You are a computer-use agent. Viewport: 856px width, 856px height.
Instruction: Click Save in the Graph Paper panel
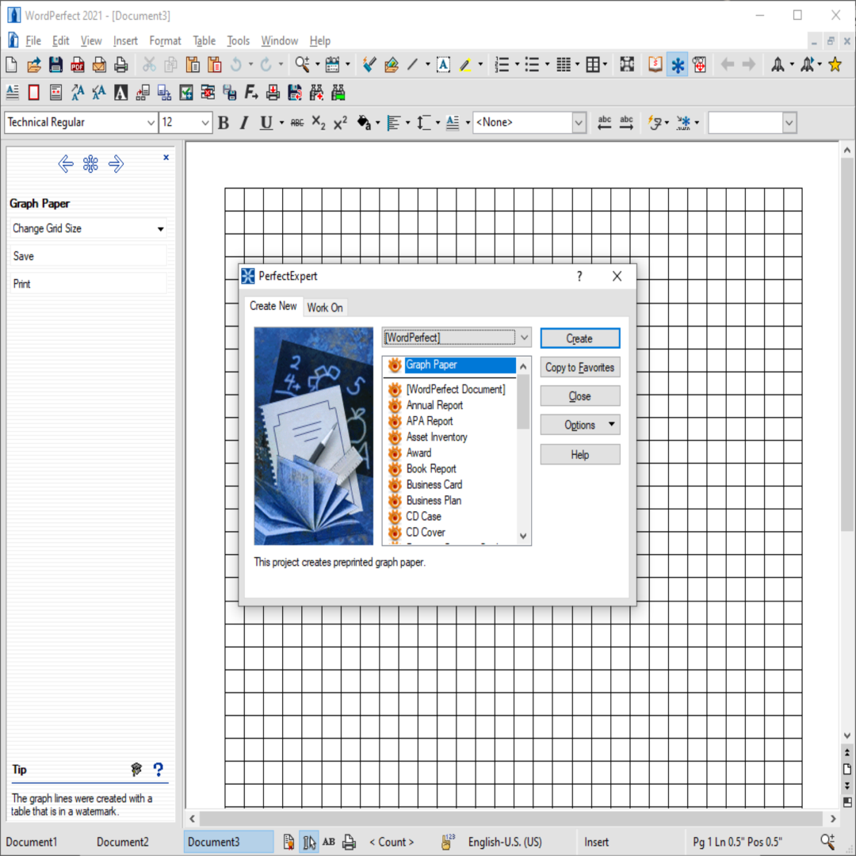coord(89,256)
